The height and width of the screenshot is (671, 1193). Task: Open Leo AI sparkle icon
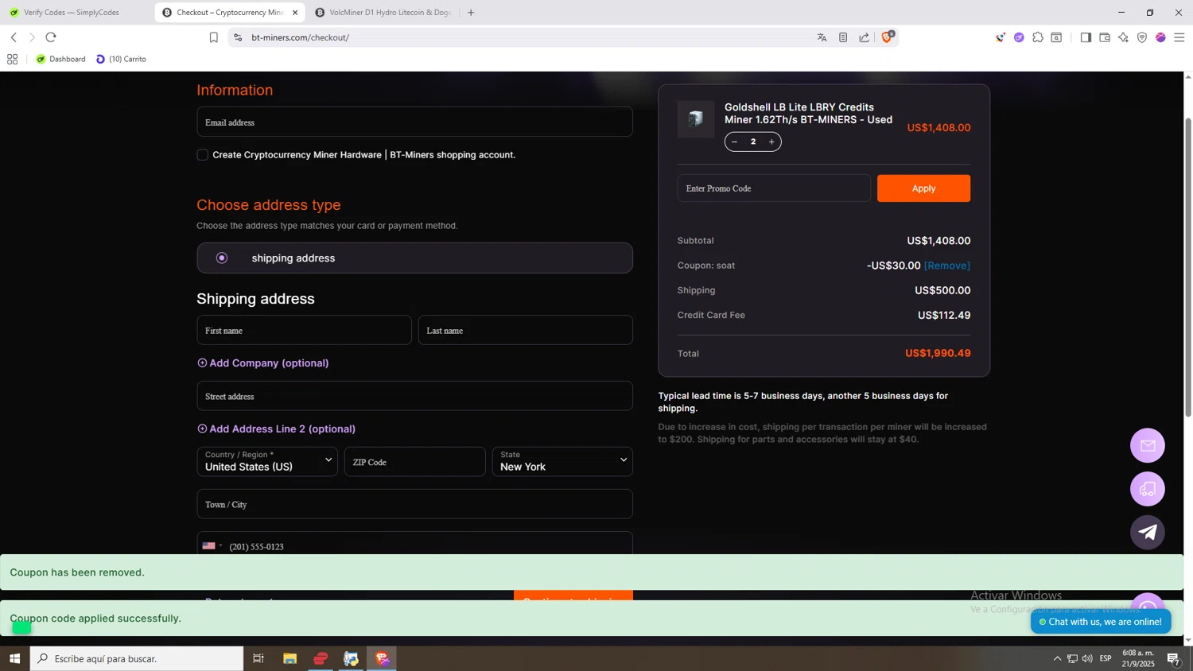(x=1123, y=37)
